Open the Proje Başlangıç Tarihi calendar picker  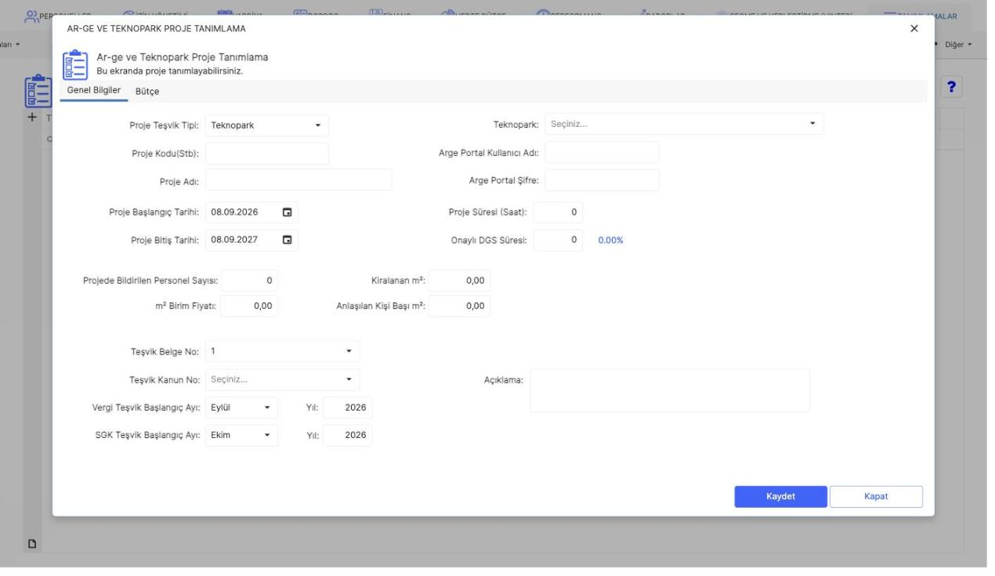(x=288, y=212)
